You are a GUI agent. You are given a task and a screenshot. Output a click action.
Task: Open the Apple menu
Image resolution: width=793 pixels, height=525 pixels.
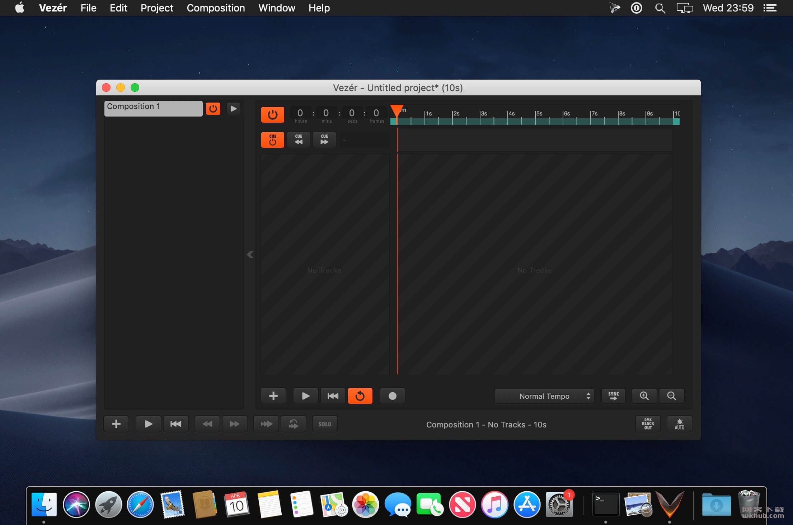[20, 8]
